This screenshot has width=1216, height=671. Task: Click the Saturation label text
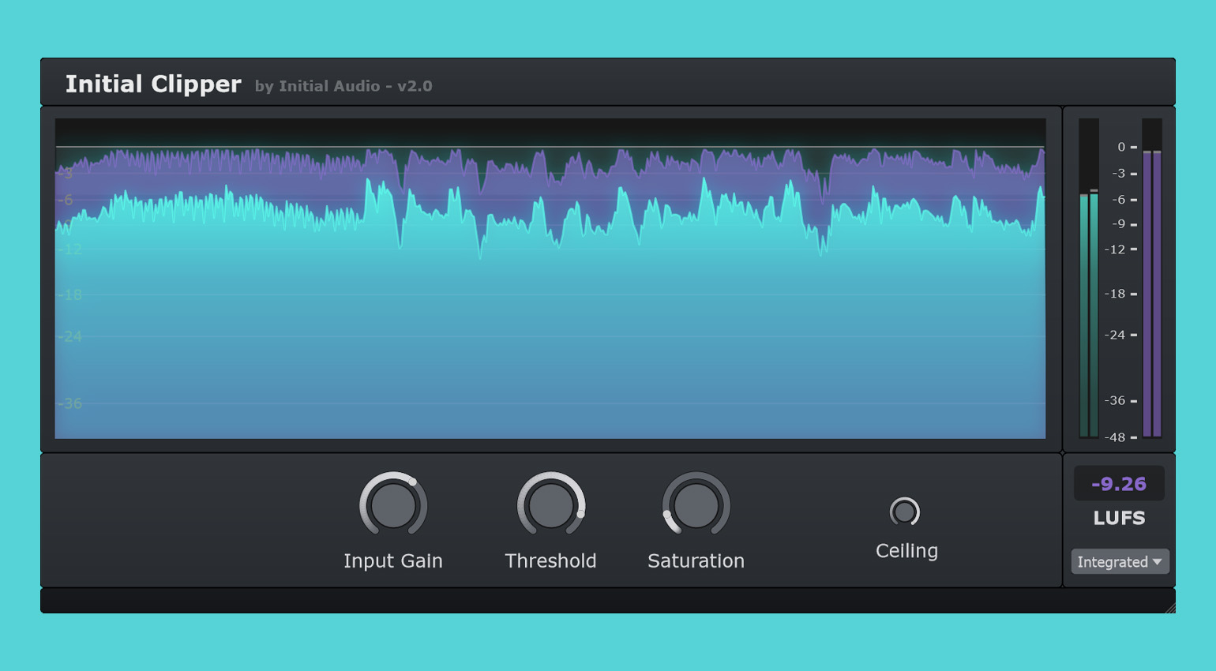point(696,560)
